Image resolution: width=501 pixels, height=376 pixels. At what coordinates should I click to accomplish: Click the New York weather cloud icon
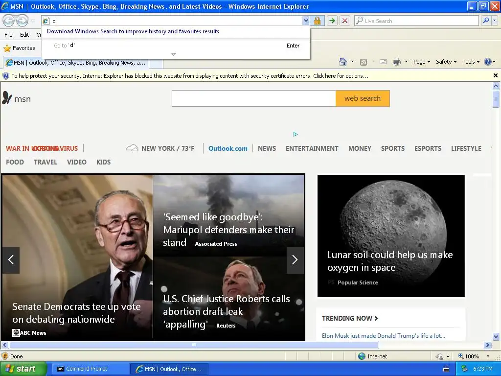(132, 148)
